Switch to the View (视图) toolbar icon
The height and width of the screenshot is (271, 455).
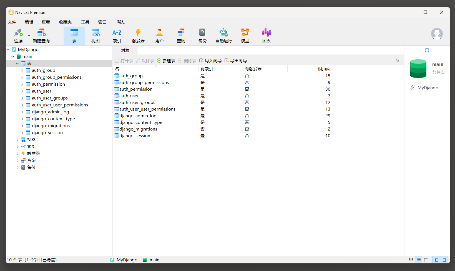pos(95,36)
